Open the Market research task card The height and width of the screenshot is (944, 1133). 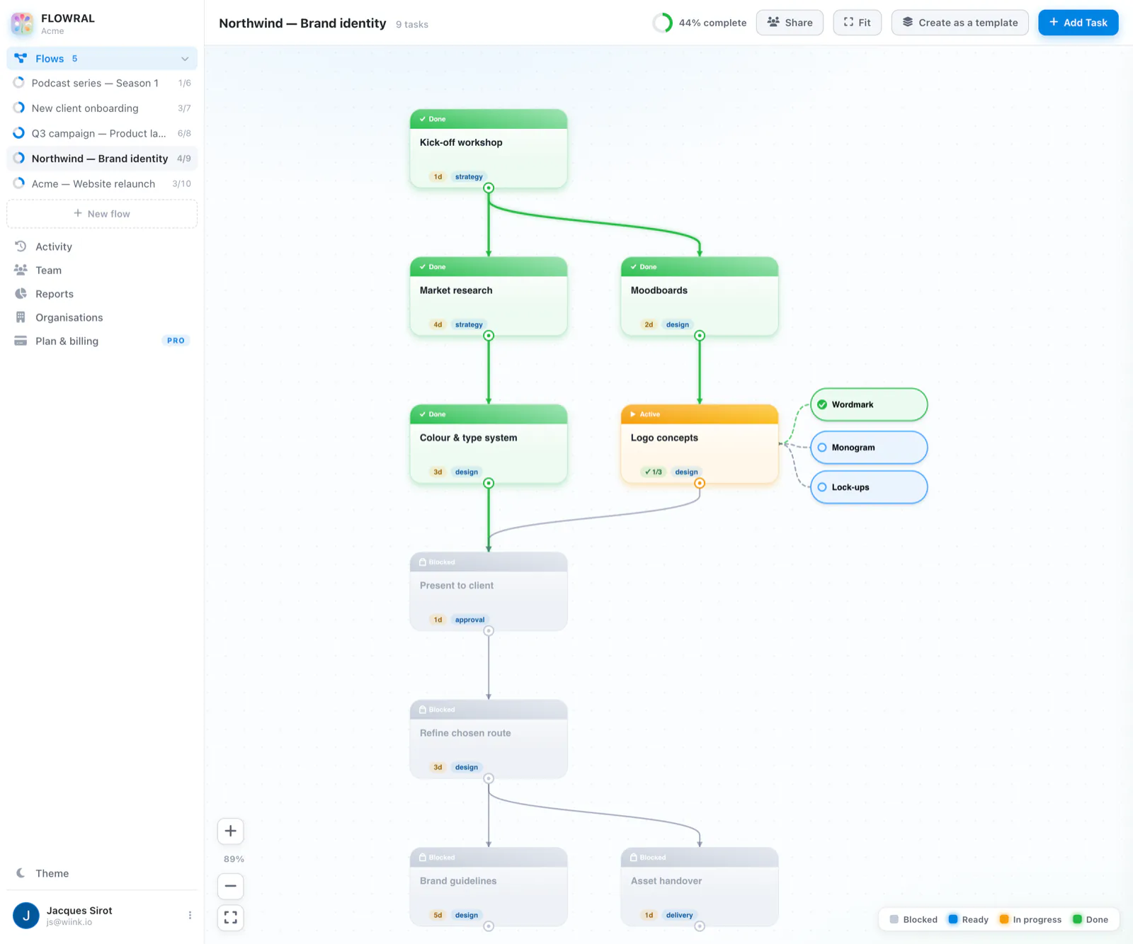click(489, 297)
